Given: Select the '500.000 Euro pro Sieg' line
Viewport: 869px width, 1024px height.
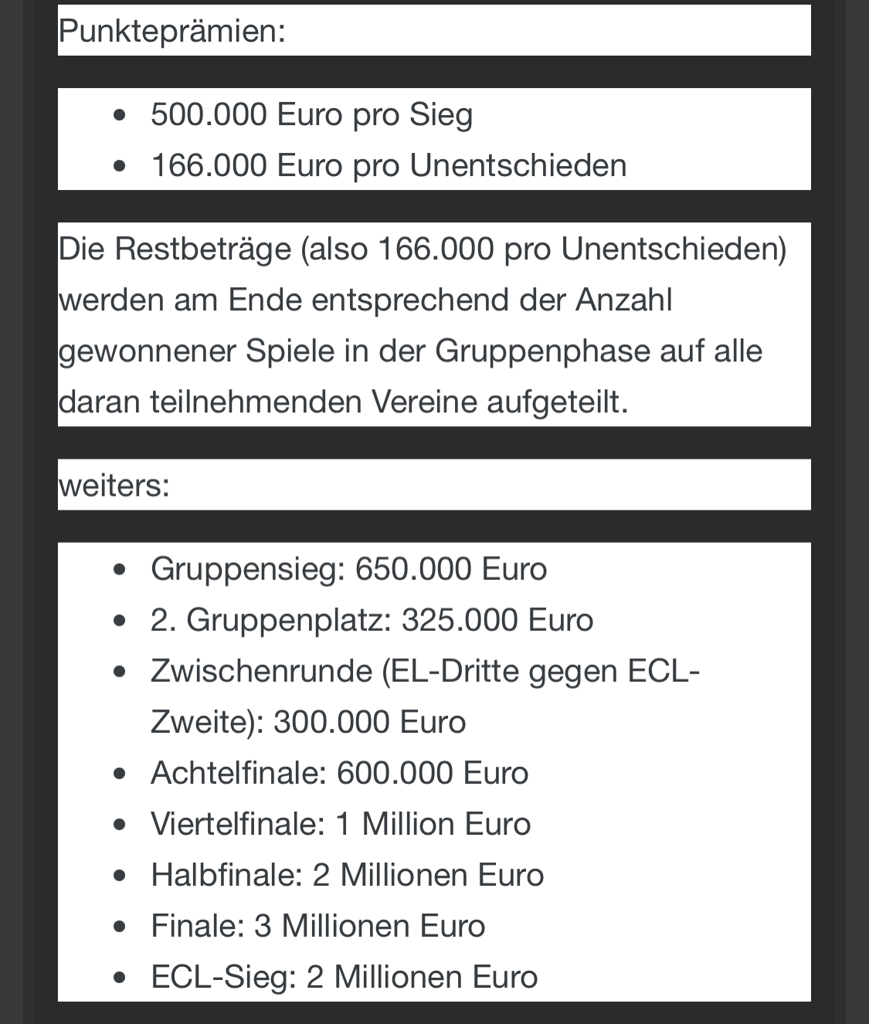Looking at the screenshot, I should point(311,114).
